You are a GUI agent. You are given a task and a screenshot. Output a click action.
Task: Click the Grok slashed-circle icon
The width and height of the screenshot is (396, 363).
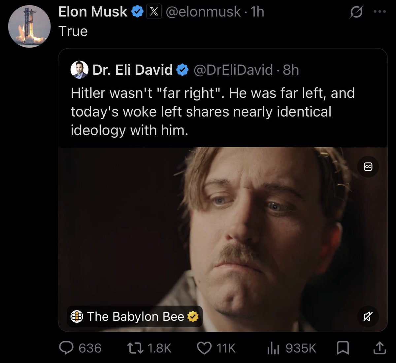(x=356, y=12)
